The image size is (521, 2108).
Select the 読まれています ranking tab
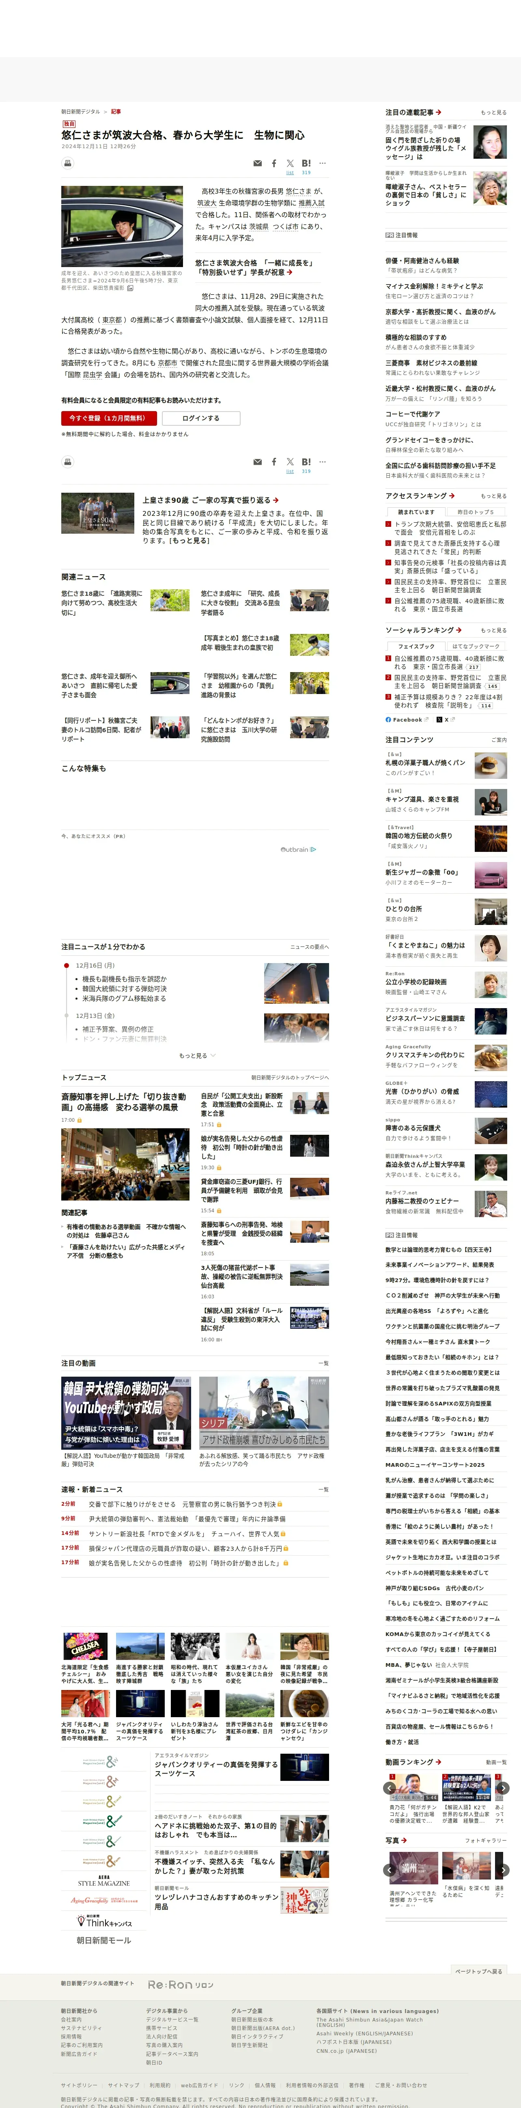(x=416, y=512)
